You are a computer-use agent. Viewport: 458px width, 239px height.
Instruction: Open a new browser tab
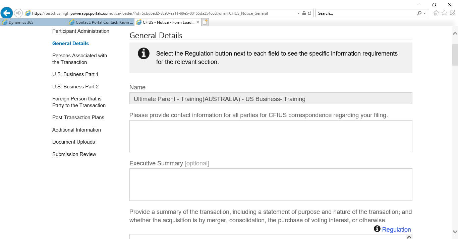pos(205,22)
